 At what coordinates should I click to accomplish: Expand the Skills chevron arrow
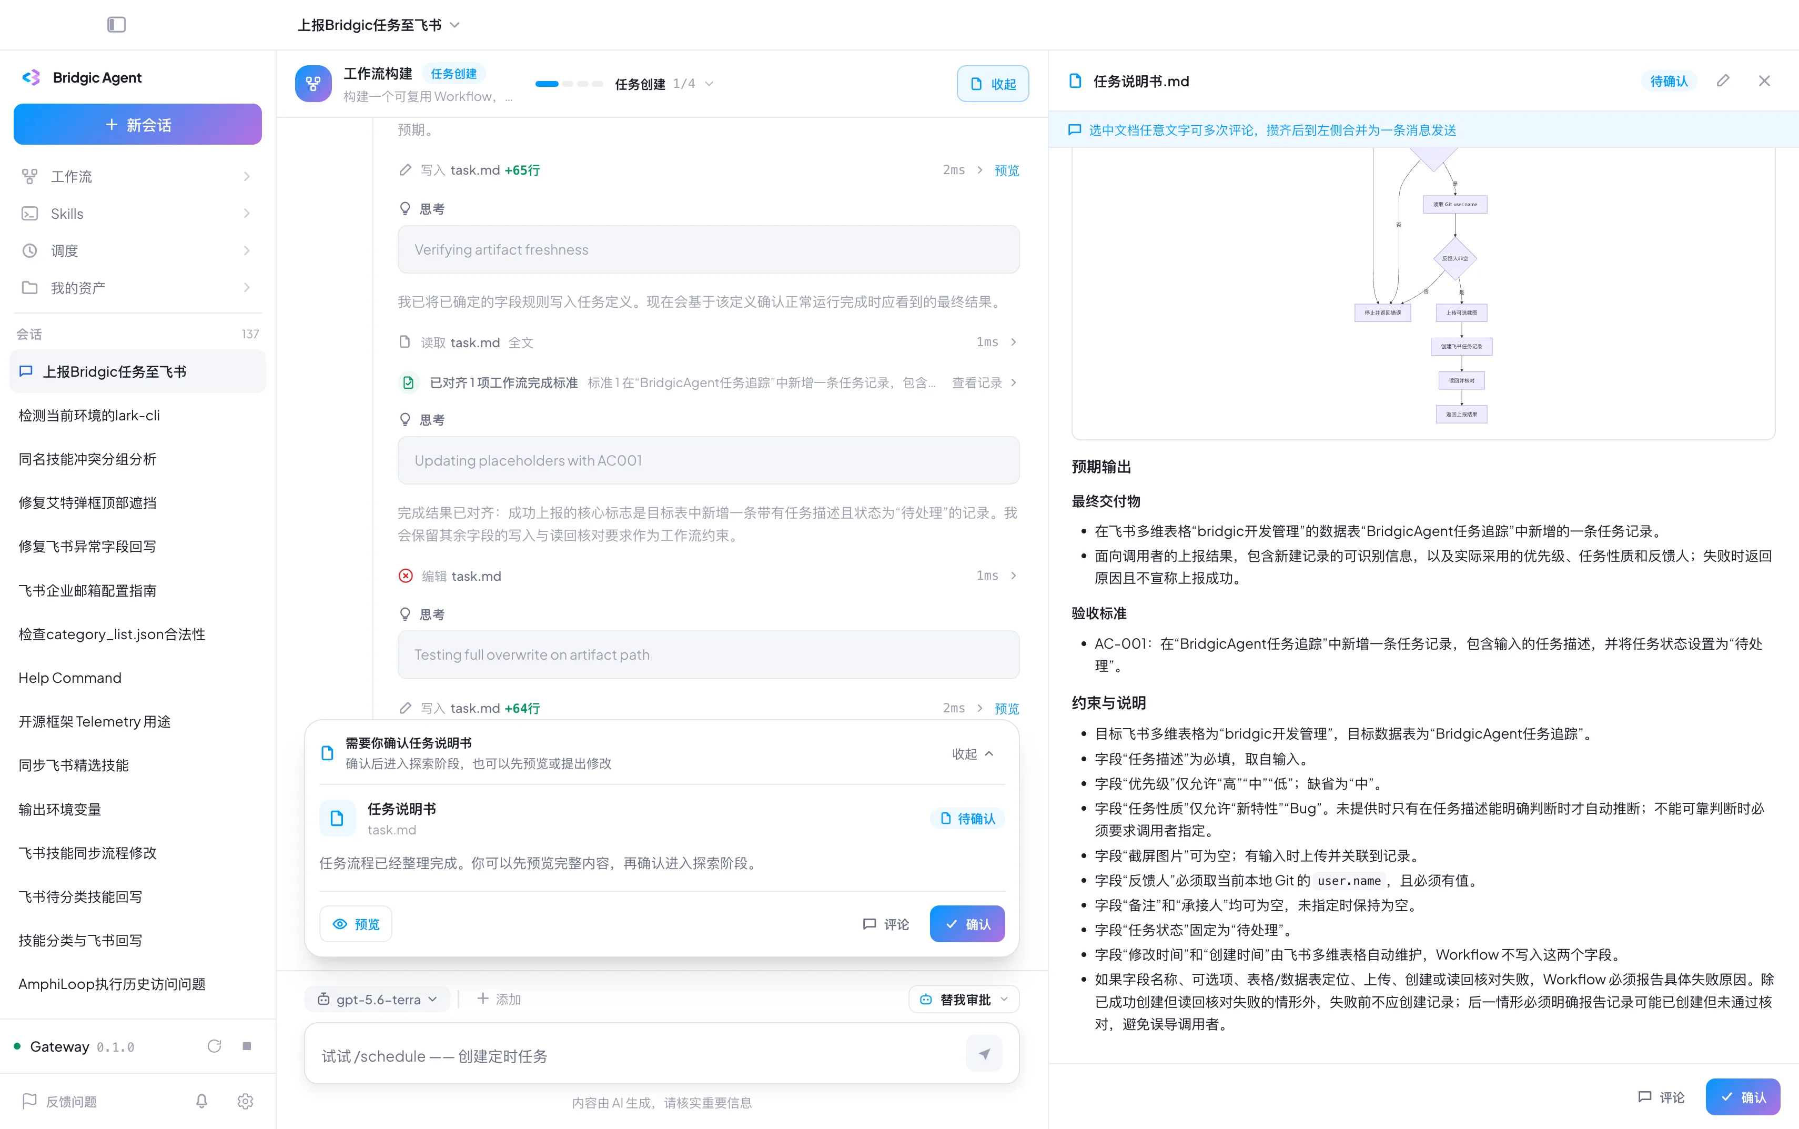pyautogui.click(x=246, y=214)
